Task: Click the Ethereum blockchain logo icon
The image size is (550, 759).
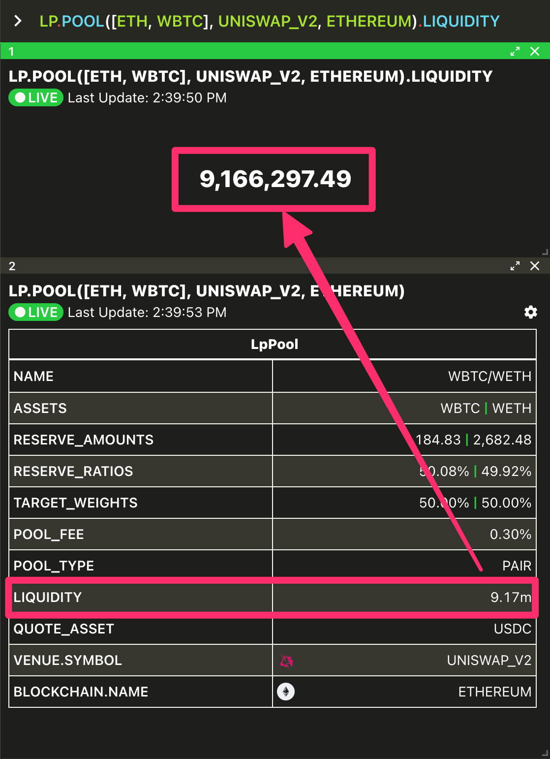Action: click(x=286, y=692)
